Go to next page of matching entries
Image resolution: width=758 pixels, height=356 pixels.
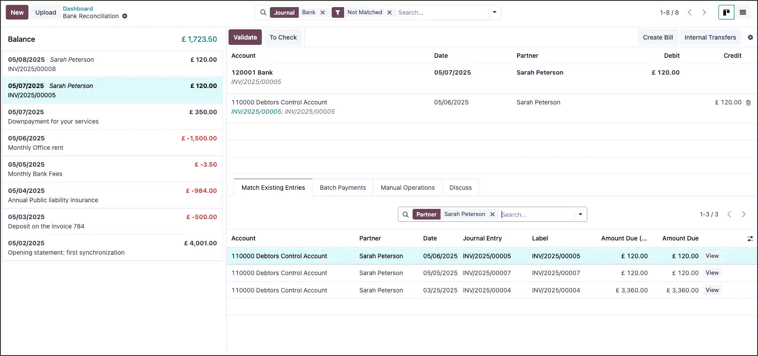pyautogui.click(x=744, y=214)
